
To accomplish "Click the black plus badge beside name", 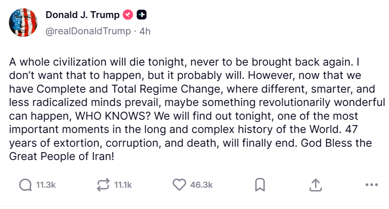I will (x=142, y=15).
